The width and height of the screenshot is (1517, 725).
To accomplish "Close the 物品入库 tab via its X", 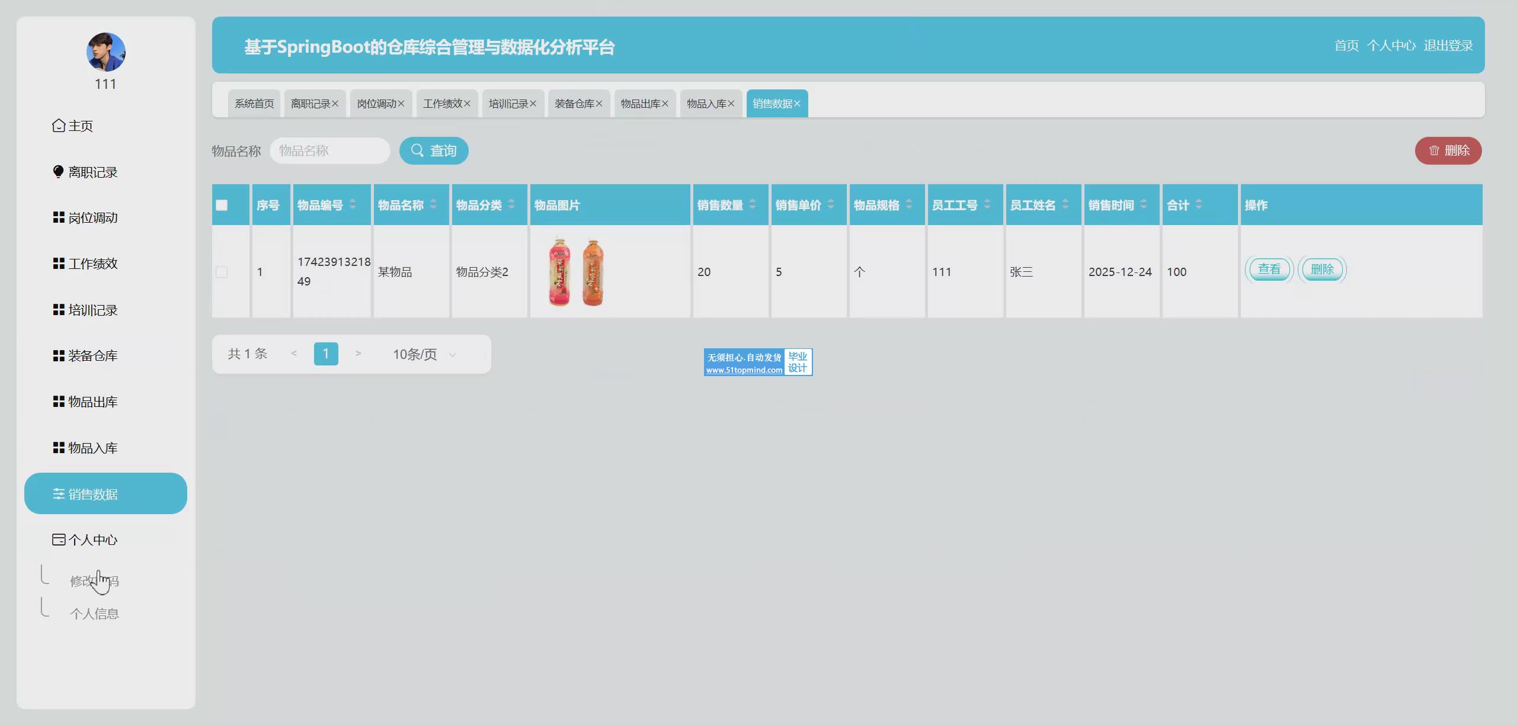I will click(731, 104).
